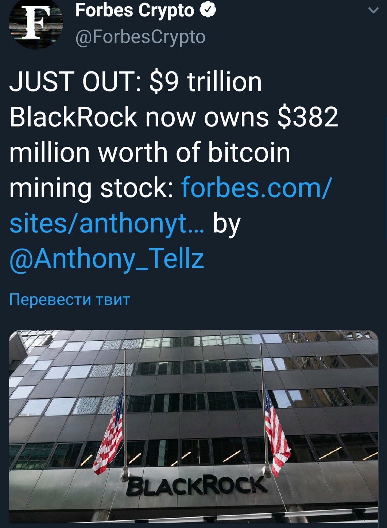Follow the forbes.com/ article link

(257, 188)
